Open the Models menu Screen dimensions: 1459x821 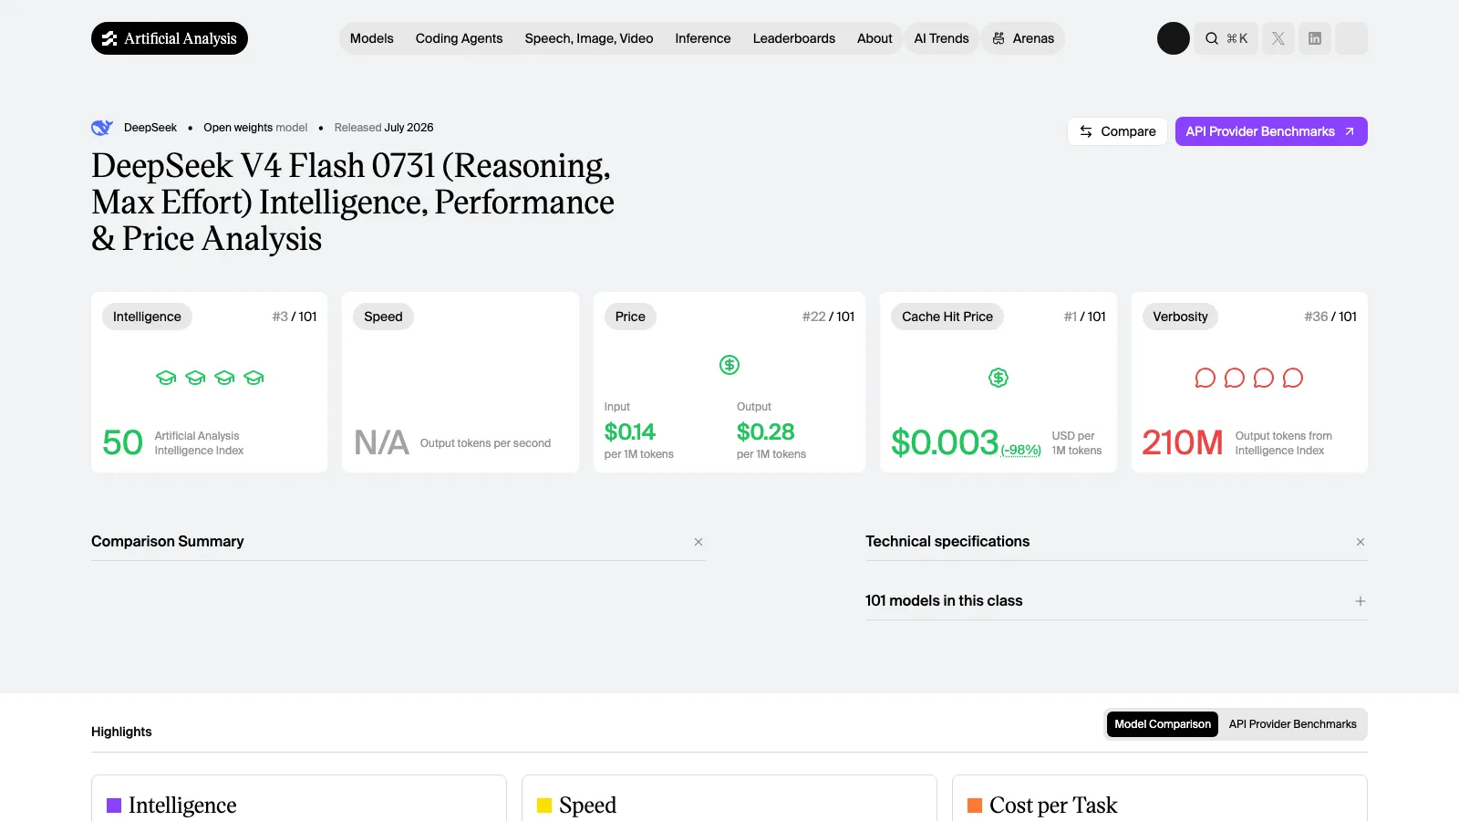372,38
